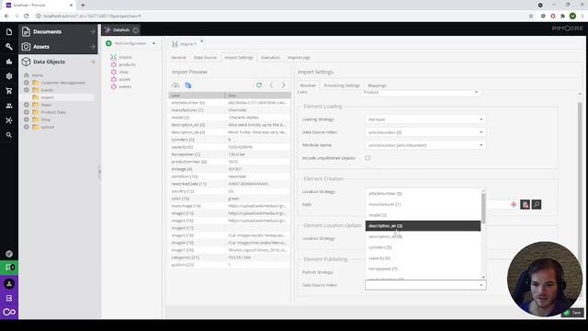Expand the Assets panel header

tap(58, 47)
